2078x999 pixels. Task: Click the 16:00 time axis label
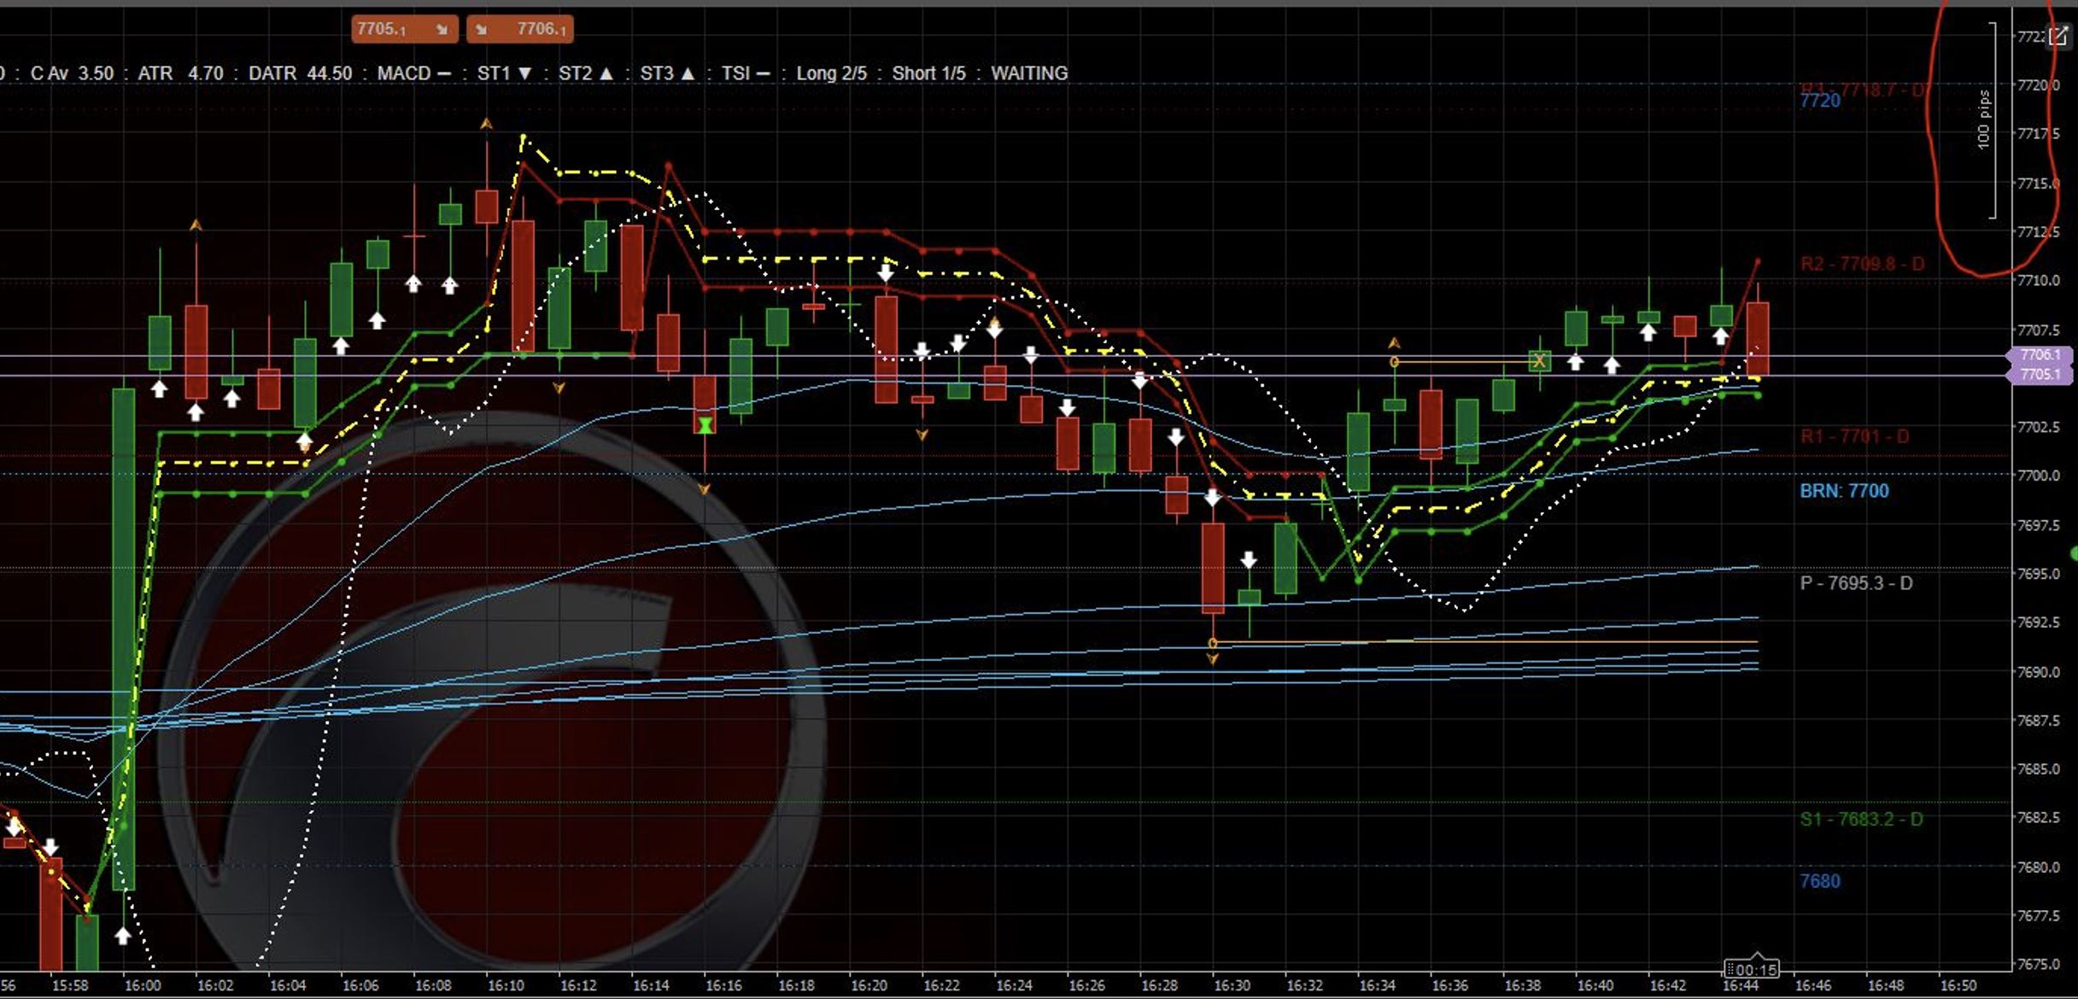(x=142, y=984)
